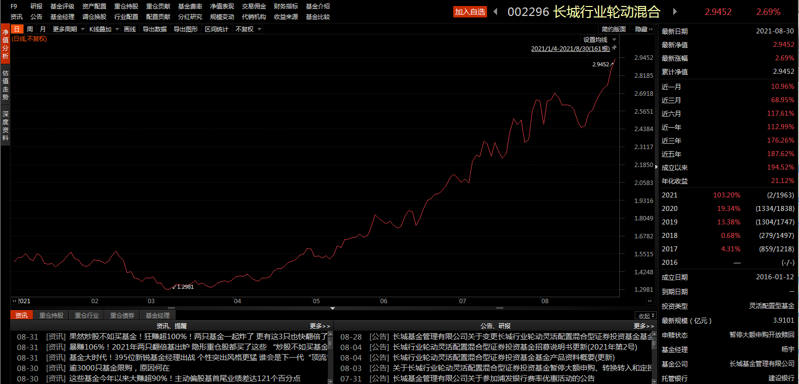Open the 基金经理 tab in bottom panel

pos(157,315)
